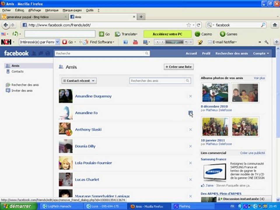Open the Marque-pages menu
The width and height of the screenshot is (280, 210).
coord(72,10)
